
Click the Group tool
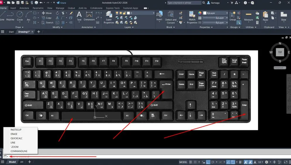(x=233, y=16)
